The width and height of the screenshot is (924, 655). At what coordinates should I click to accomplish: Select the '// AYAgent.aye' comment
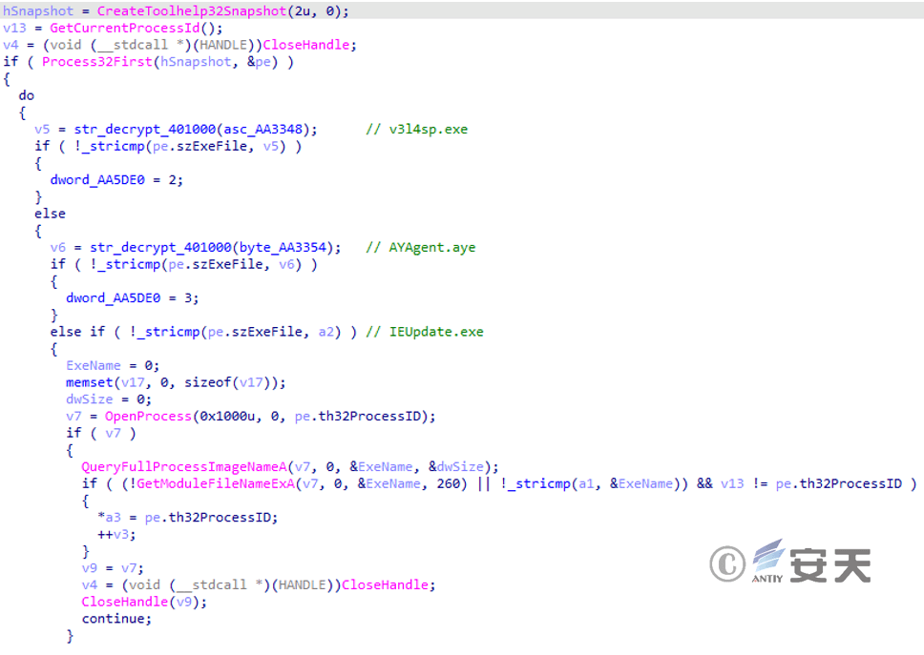(420, 247)
